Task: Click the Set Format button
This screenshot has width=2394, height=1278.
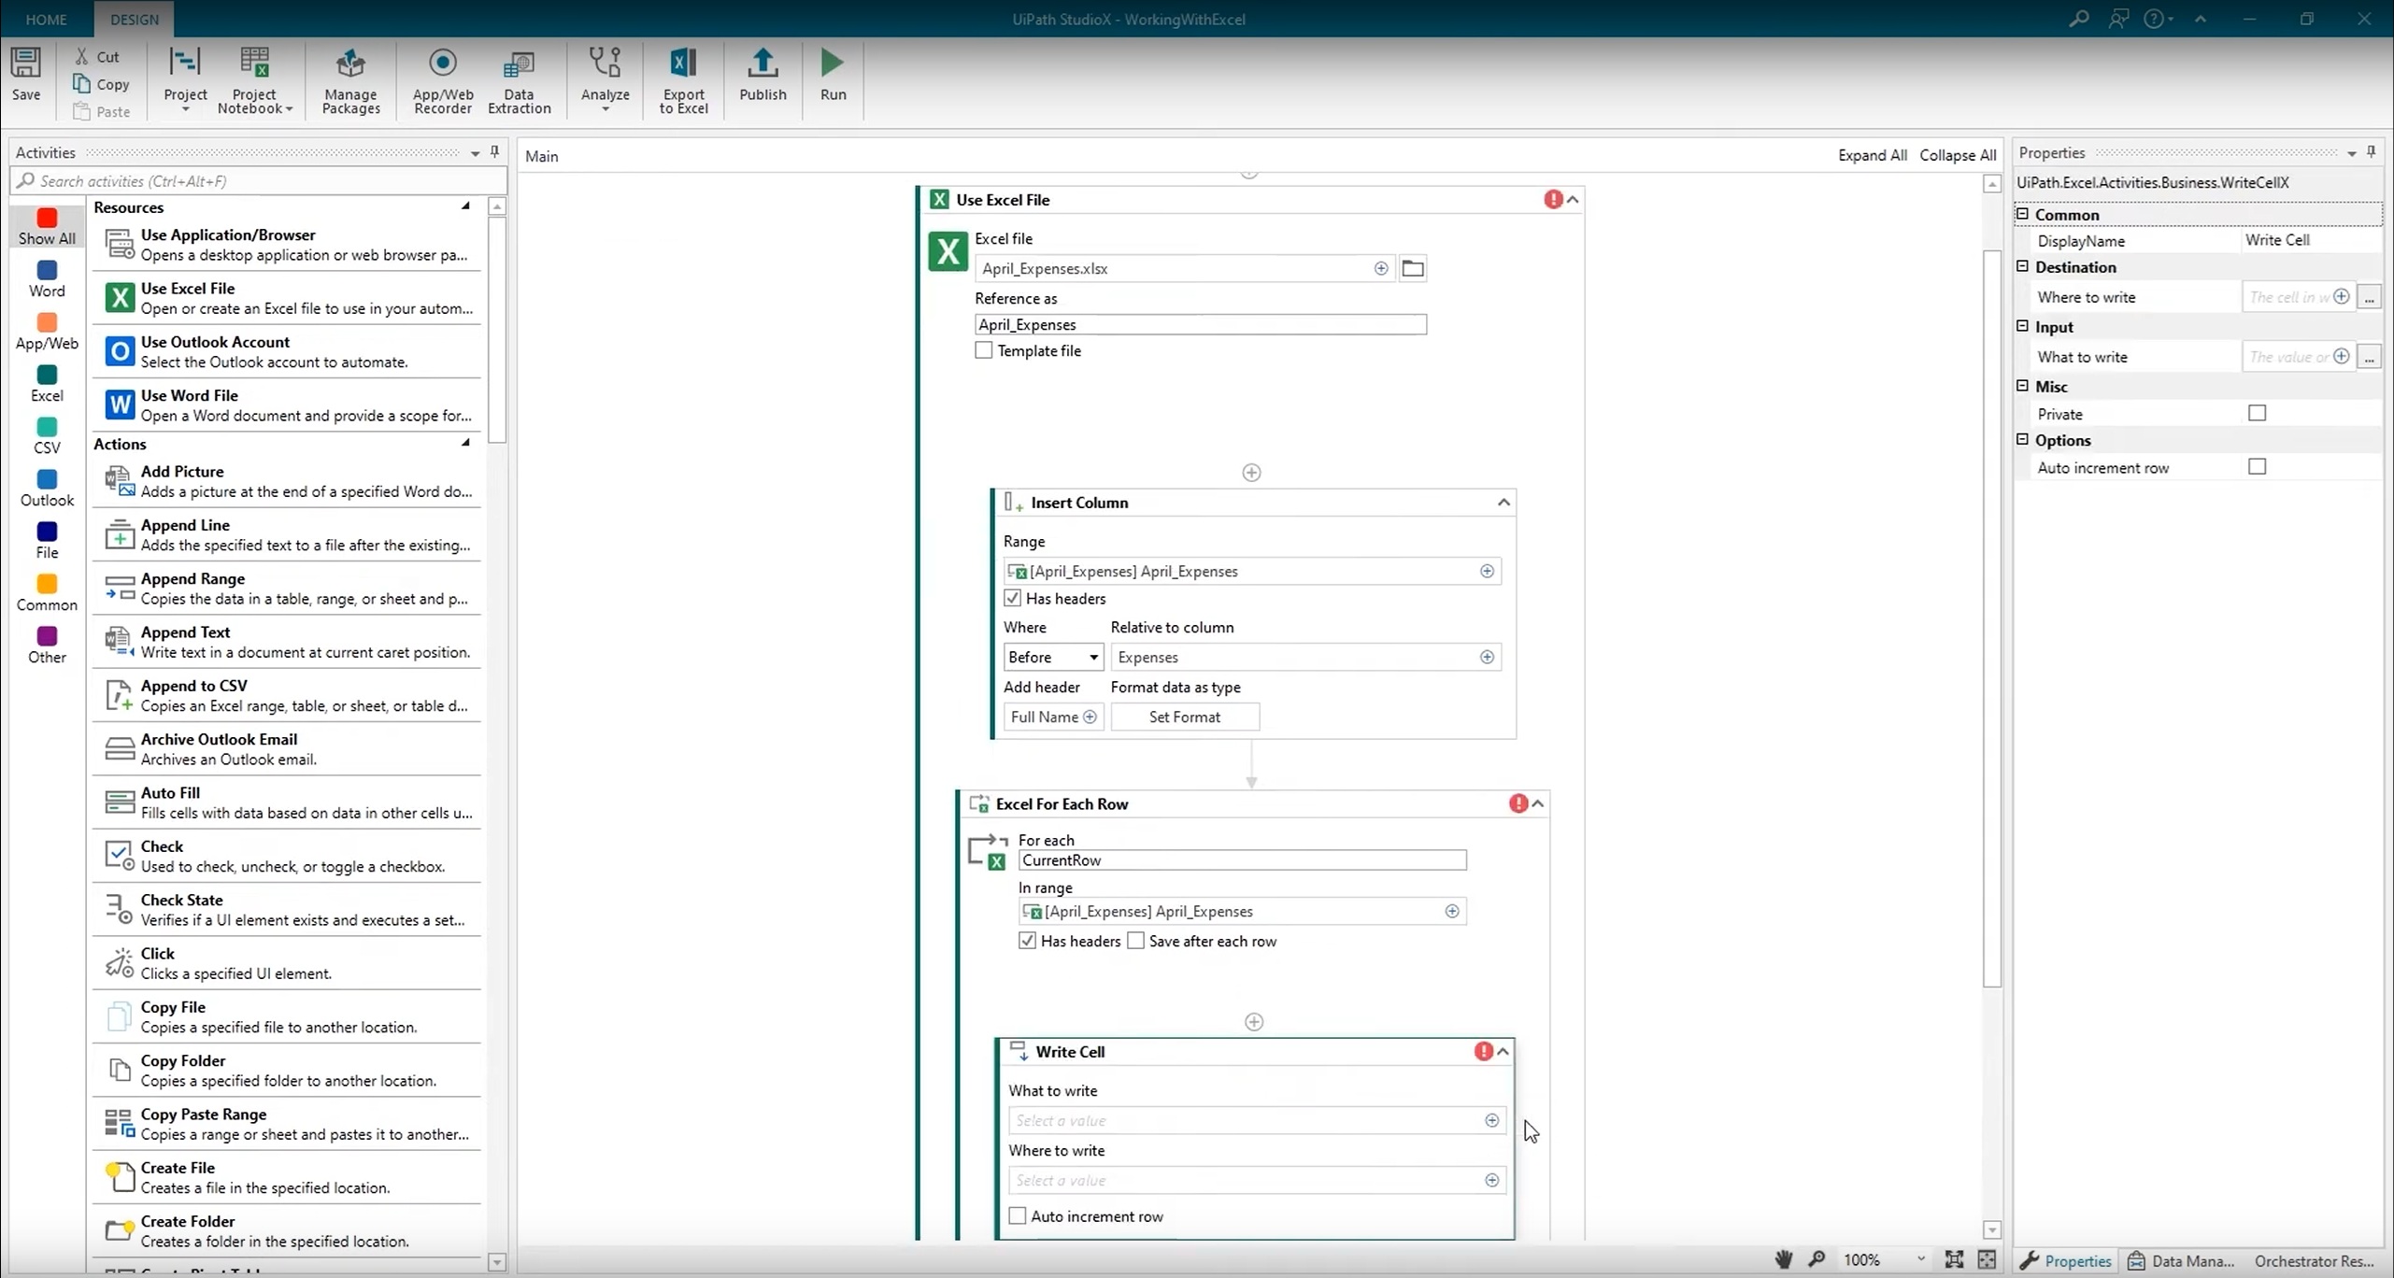Action: pos(1184,717)
